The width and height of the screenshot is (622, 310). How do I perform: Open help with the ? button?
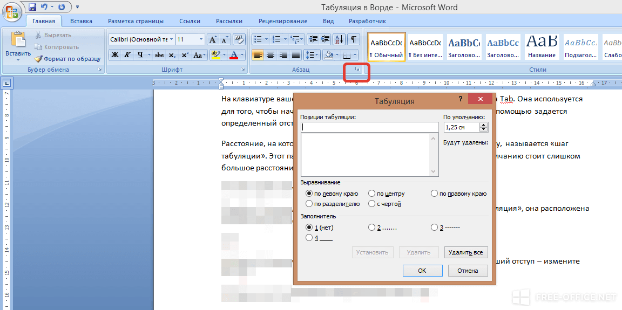click(x=460, y=99)
